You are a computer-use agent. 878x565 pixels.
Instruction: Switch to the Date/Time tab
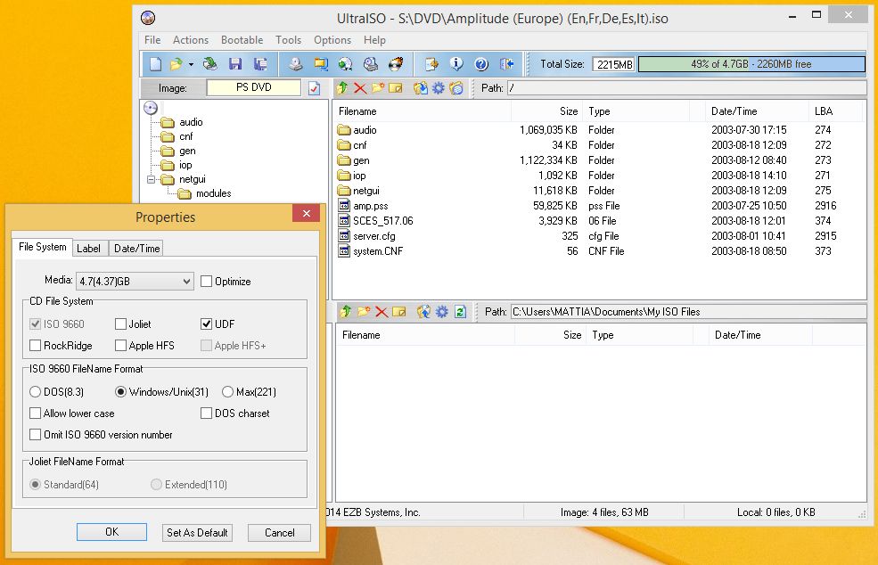[135, 248]
